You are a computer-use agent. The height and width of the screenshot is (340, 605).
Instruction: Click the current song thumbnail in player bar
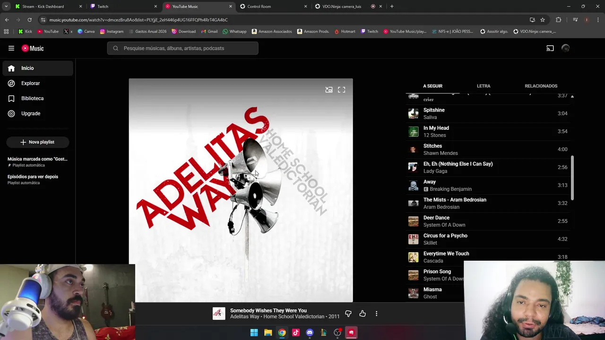pyautogui.click(x=219, y=314)
